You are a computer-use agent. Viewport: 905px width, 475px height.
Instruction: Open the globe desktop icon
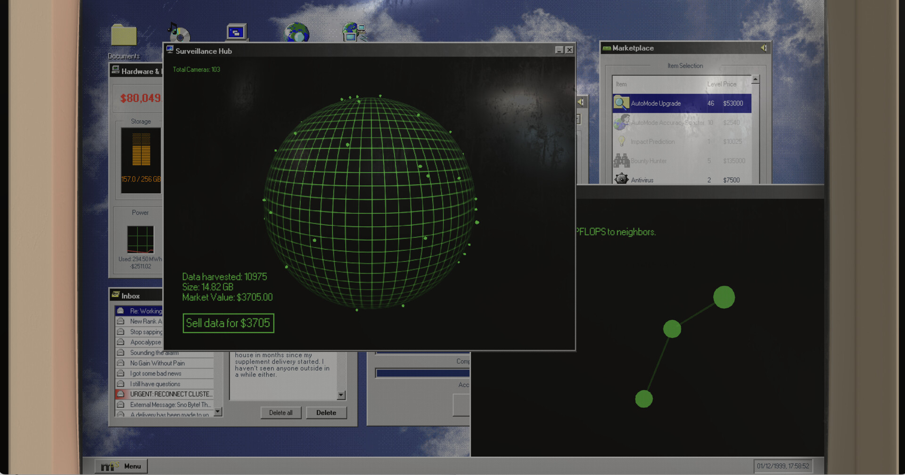click(297, 33)
